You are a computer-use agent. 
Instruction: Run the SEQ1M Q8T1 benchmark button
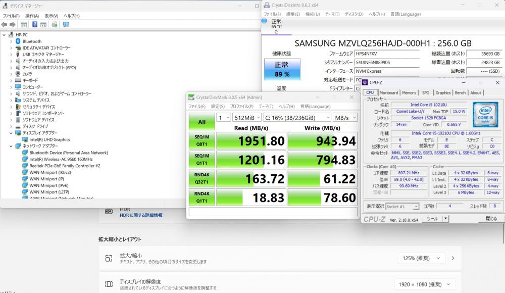[202, 141]
